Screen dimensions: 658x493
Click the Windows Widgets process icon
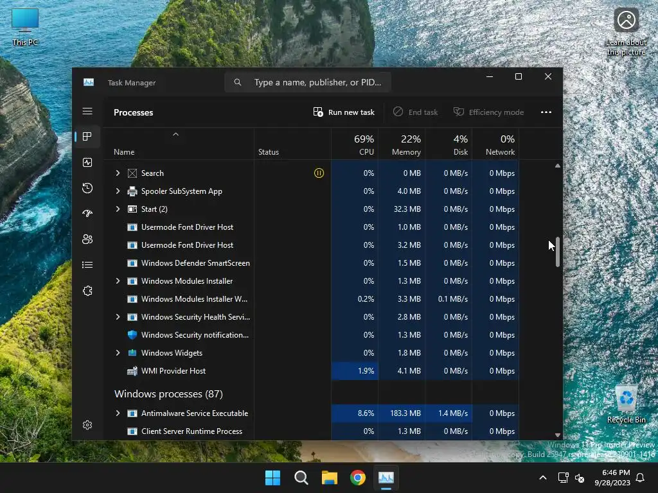(132, 353)
